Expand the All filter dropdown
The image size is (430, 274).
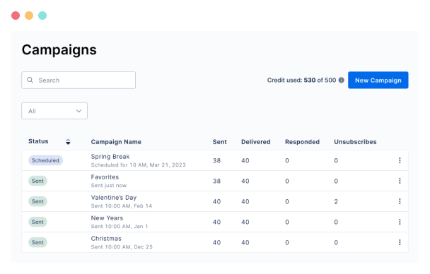click(54, 111)
